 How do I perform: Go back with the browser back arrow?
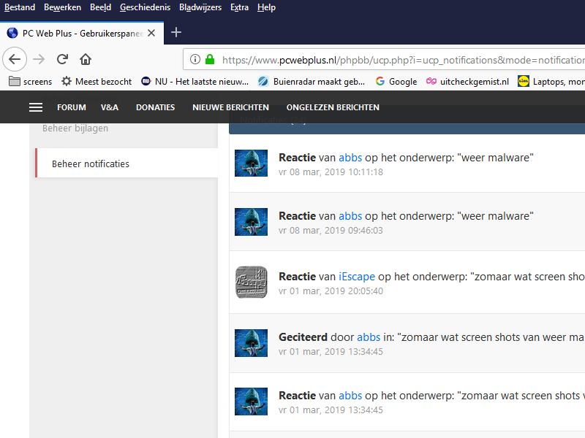click(x=15, y=59)
